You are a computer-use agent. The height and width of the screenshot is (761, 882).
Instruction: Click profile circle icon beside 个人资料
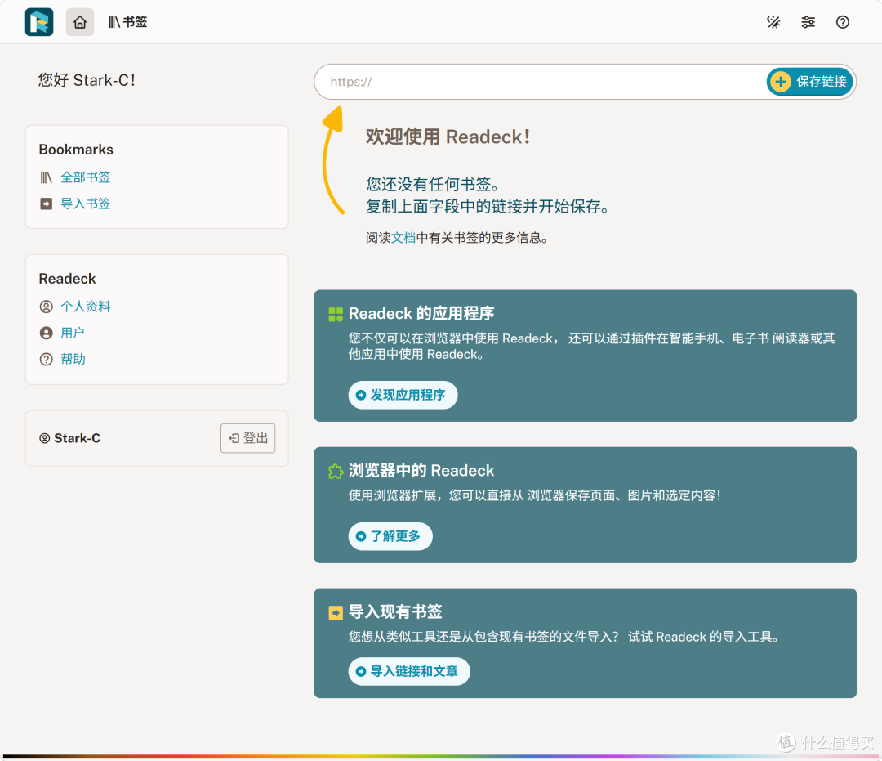(46, 307)
